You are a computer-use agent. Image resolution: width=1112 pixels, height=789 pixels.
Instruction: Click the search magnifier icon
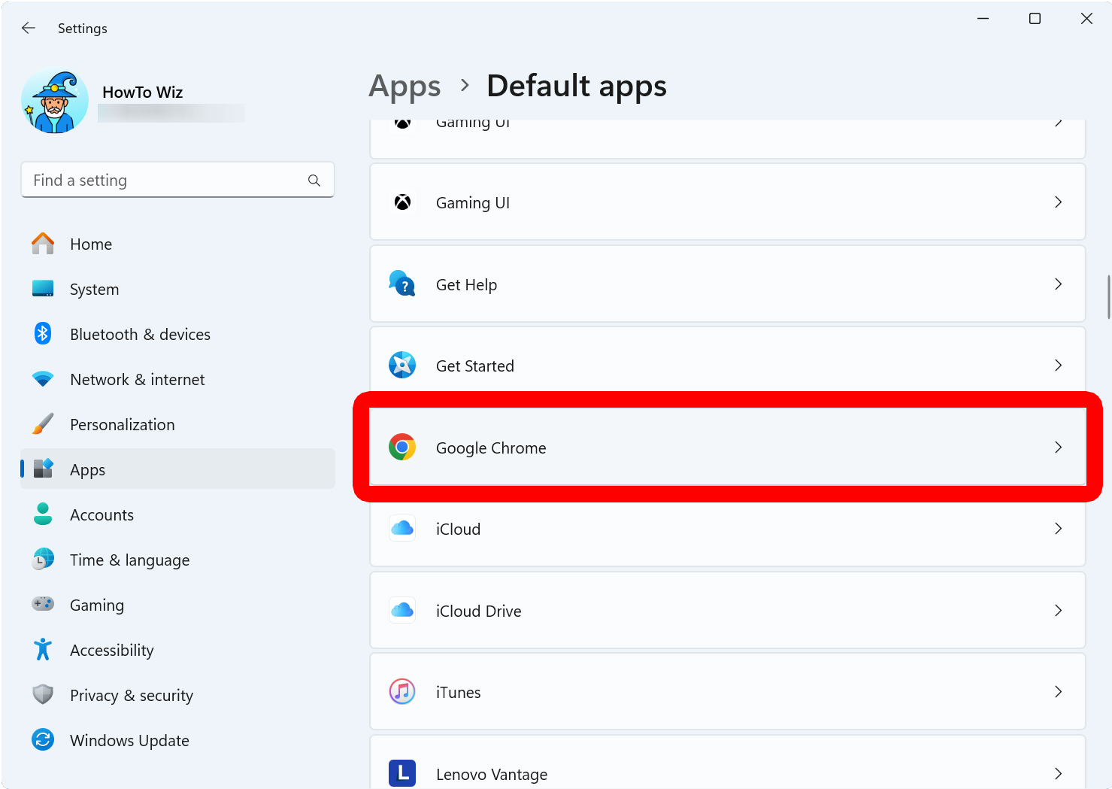[314, 181]
